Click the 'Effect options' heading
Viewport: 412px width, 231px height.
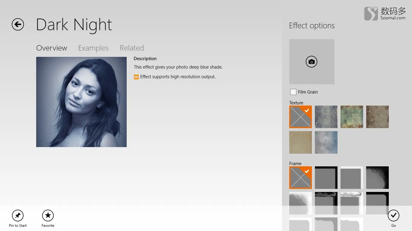(x=312, y=26)
